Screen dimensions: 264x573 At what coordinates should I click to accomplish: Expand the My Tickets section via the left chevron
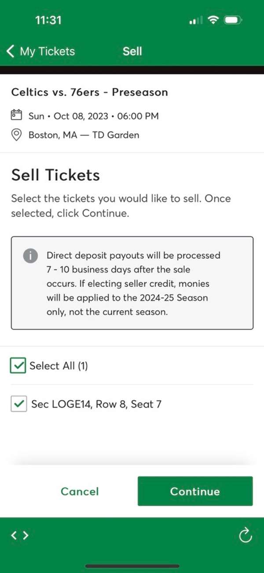[10, 51]
